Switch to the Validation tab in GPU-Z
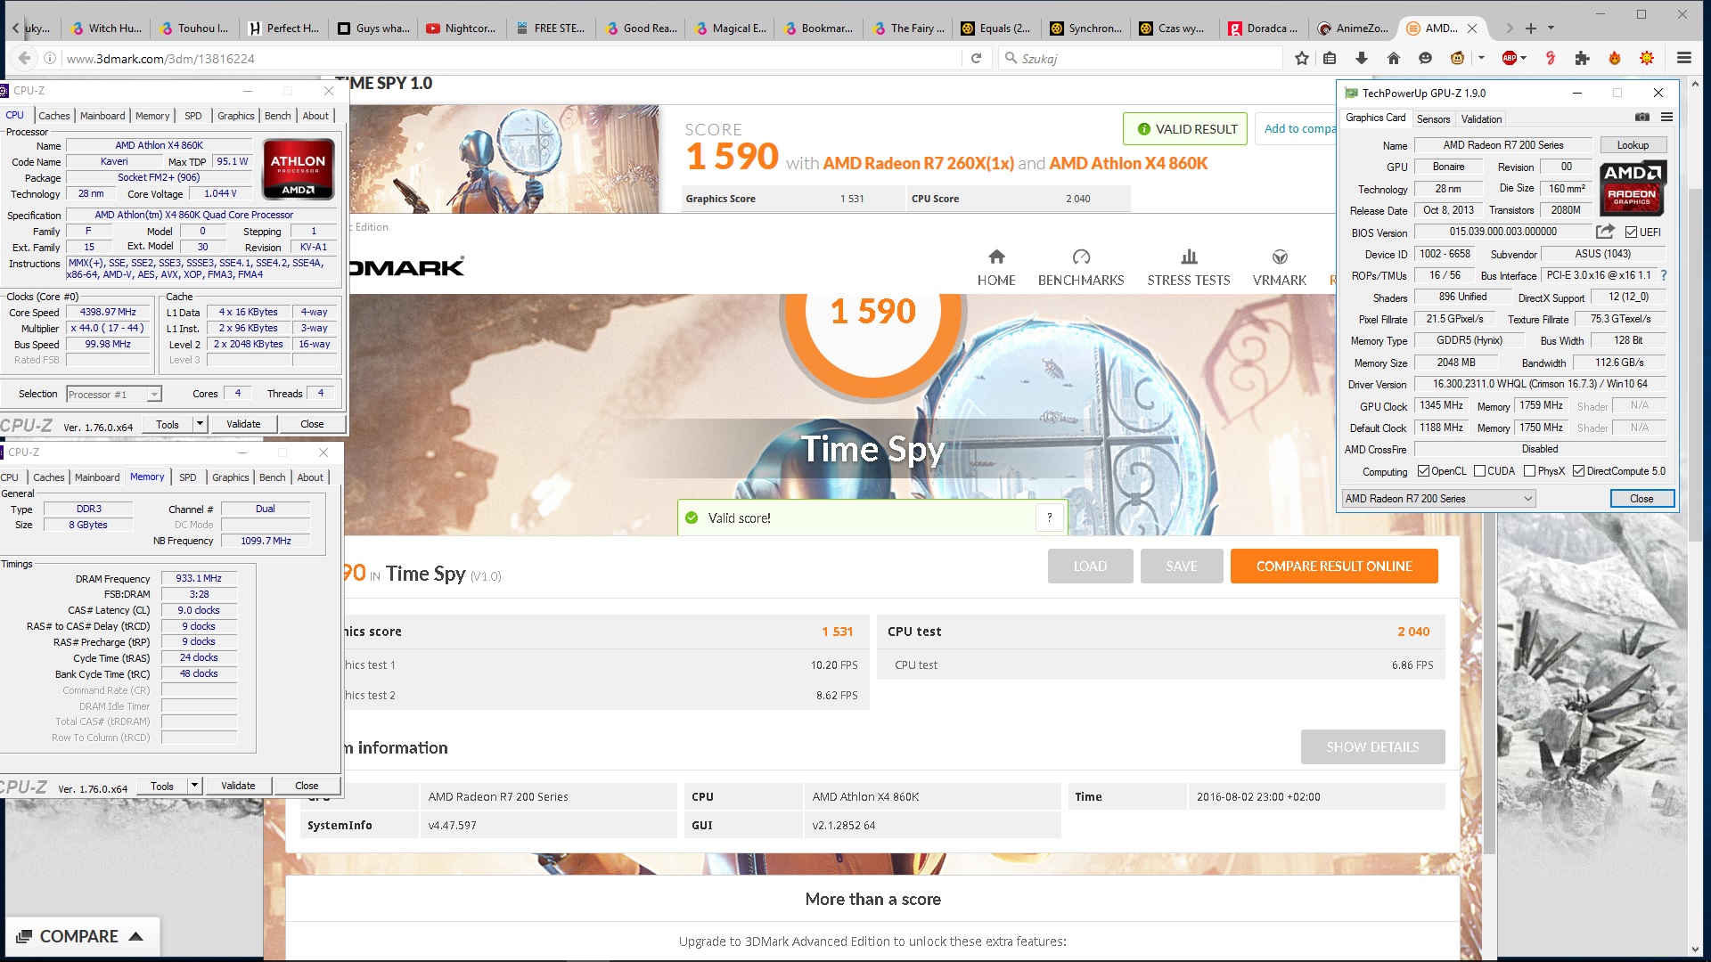 [1481, 118]
